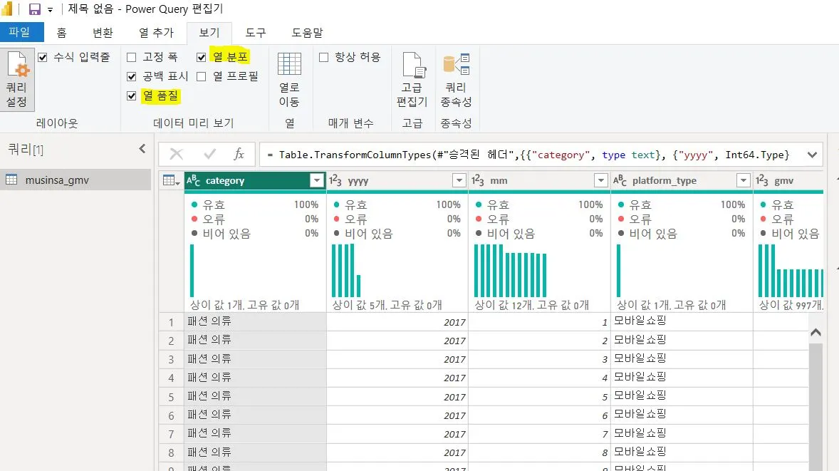Click the 모바일쇼핑 cell in row 8

(682, 452)
